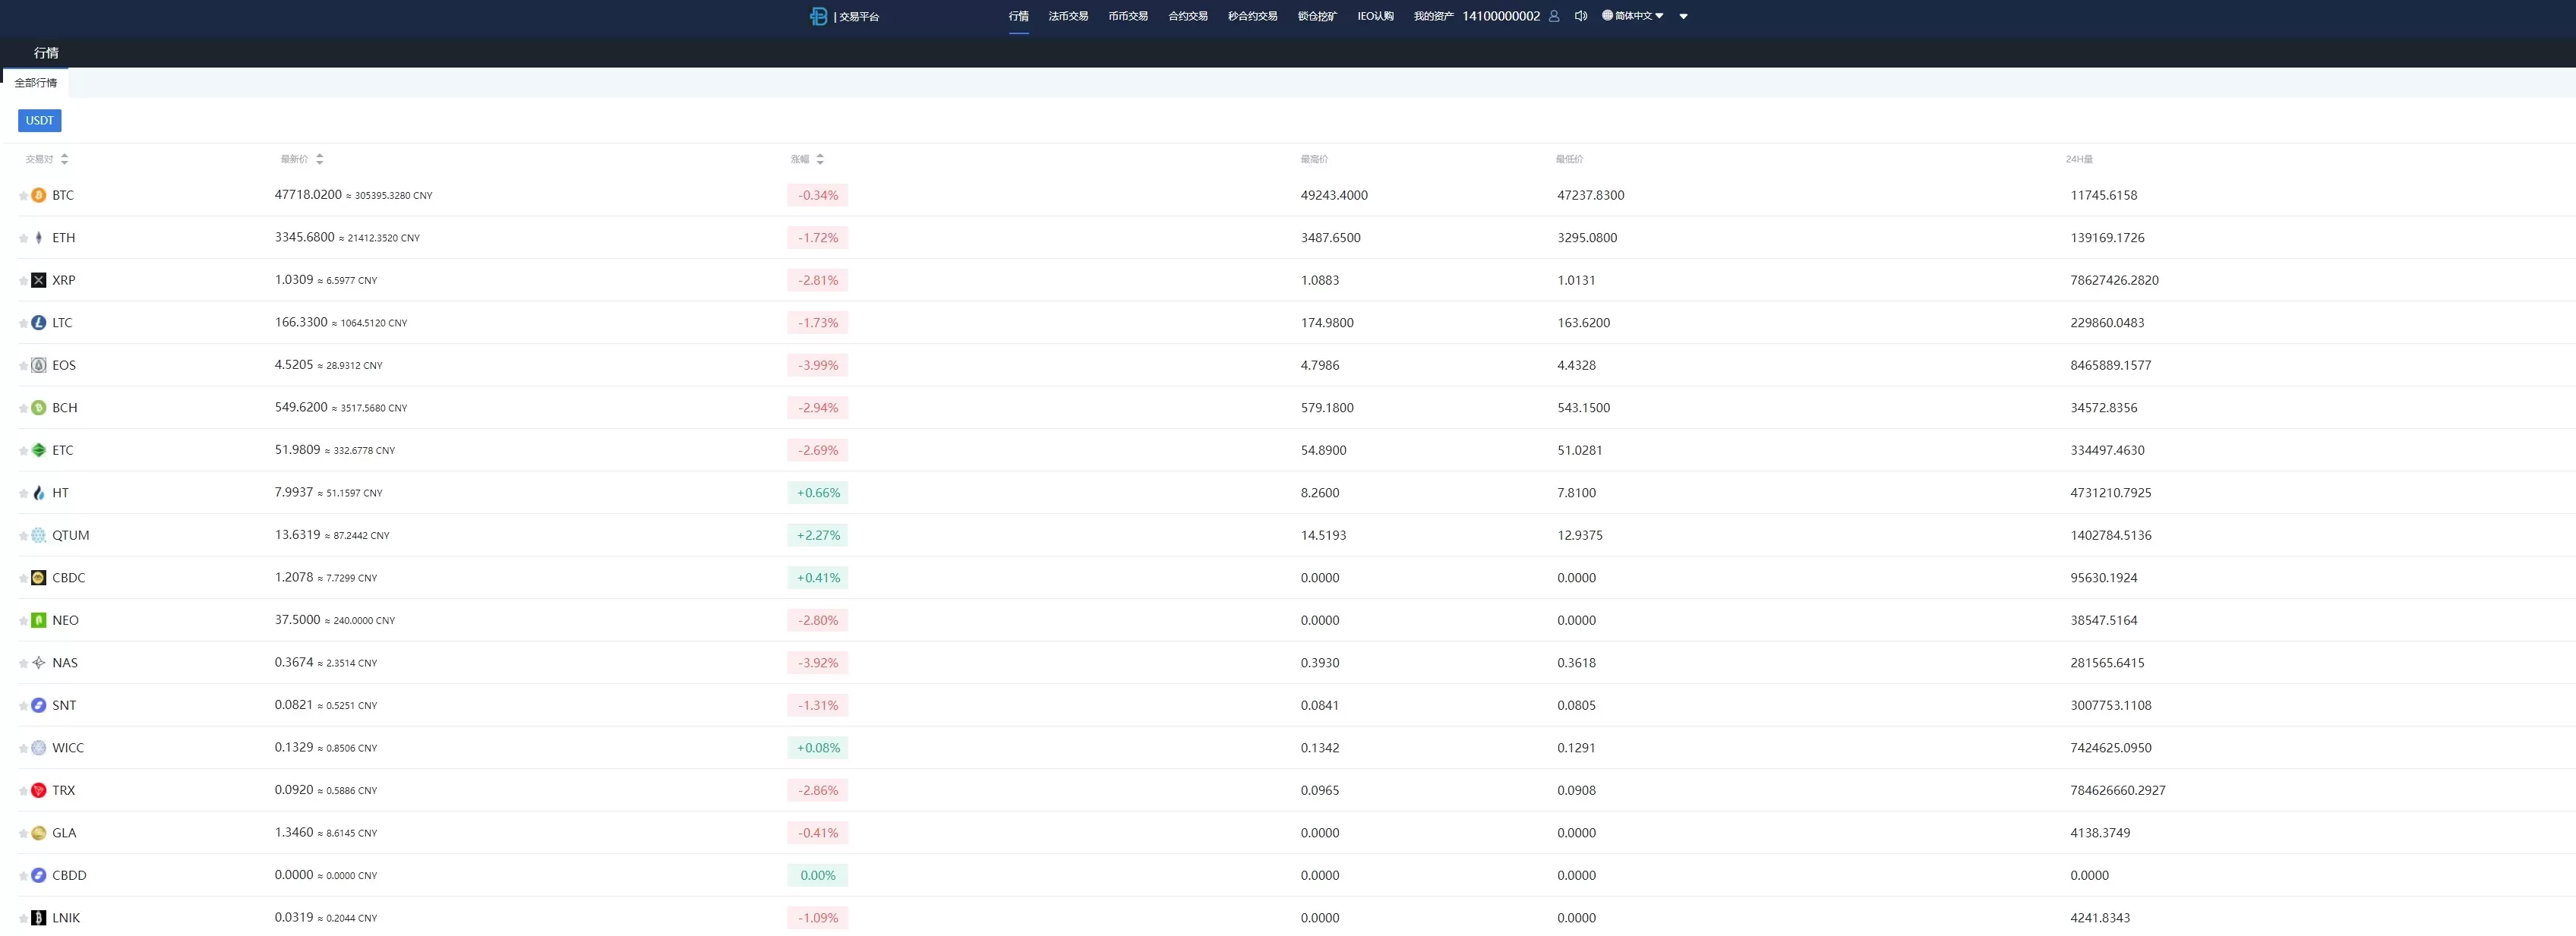The width and height of the screenshot is (2576, 936).
Task: Click the TRX coin icon
Action: click(x=39, y=790)
